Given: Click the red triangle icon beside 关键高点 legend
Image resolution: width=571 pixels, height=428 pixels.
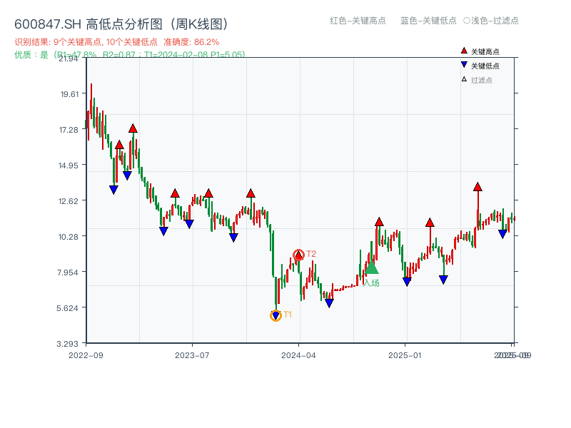Looking at the screenshot, I should pos(463,51).
